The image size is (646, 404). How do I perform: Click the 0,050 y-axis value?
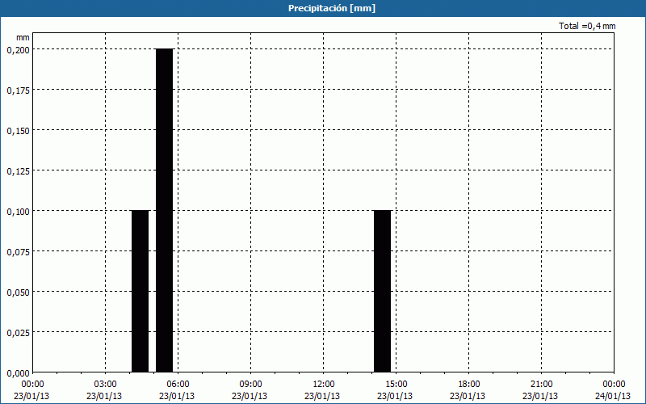coord(18,292)
